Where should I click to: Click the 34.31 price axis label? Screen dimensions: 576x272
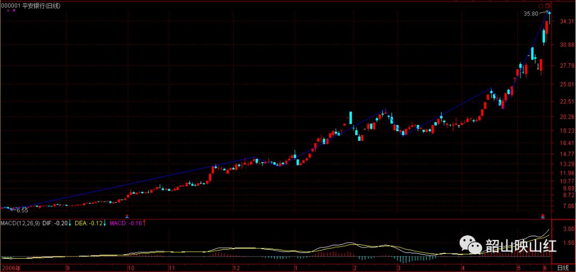click(x=566, y=22)
